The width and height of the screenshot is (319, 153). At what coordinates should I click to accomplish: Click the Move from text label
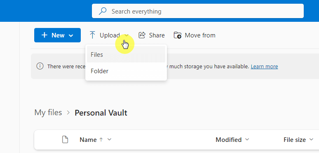pyautogui.click(x=200, y=35)
